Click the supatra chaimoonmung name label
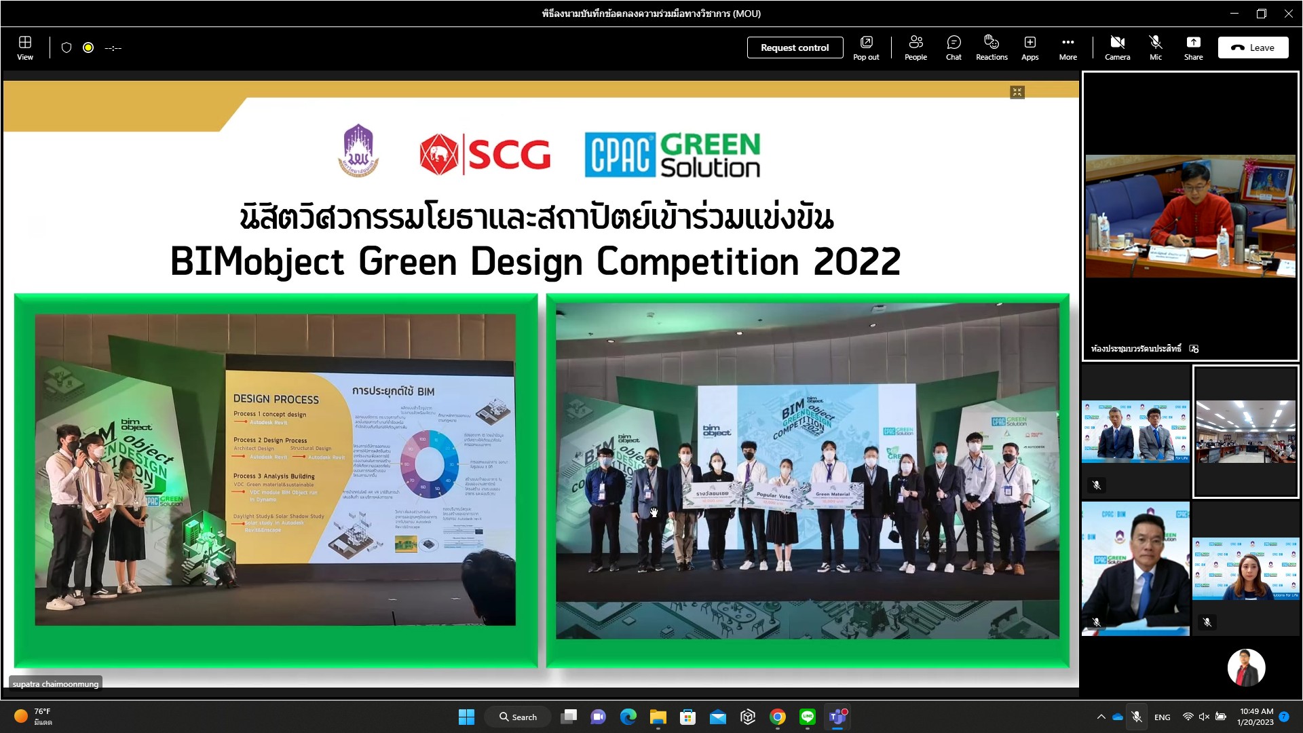1303x733 pixels. 56,683
